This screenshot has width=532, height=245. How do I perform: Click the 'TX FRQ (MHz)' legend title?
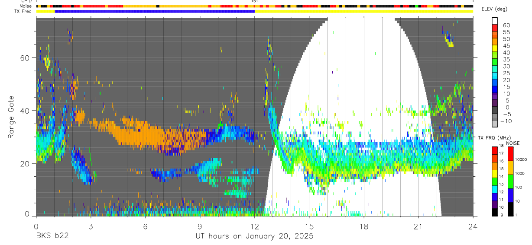(494, 137)
